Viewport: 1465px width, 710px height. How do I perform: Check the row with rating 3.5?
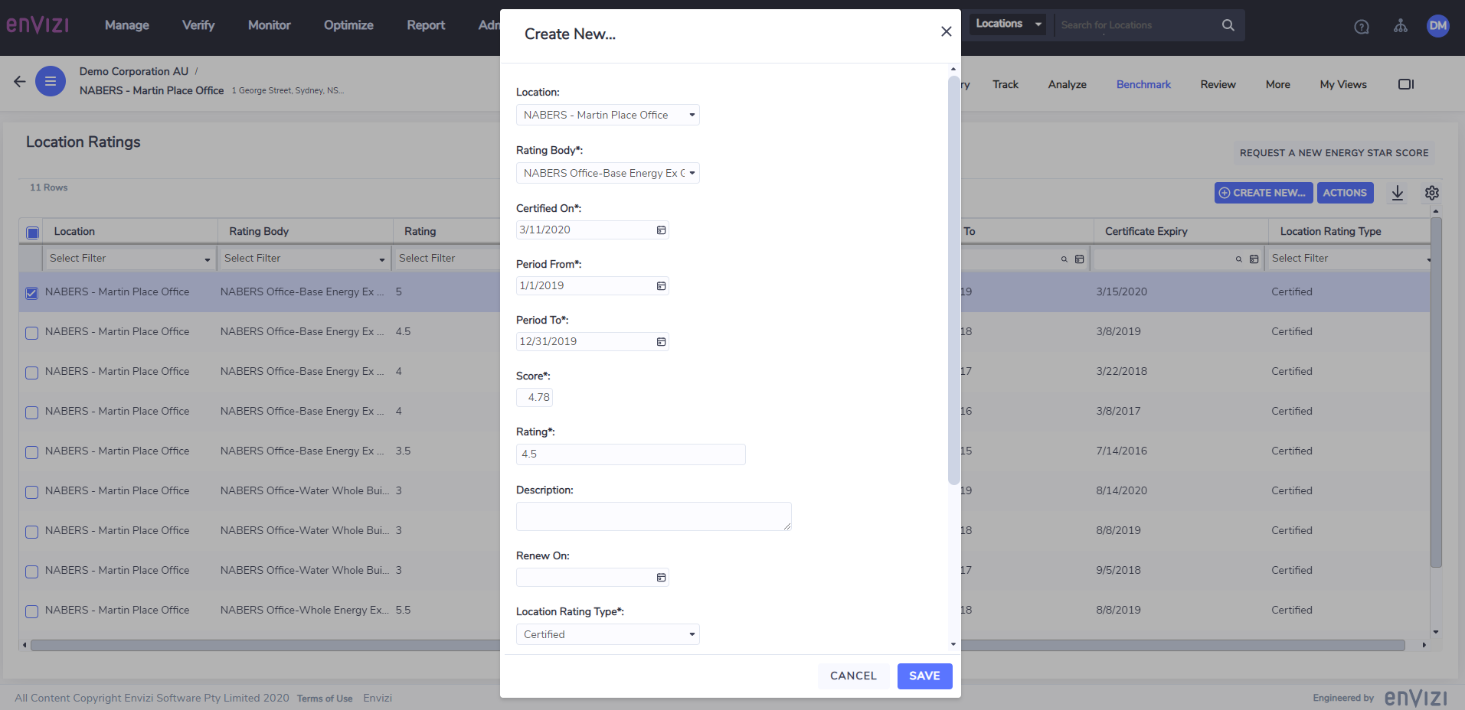pyautogui.click(x=31, y=452)
